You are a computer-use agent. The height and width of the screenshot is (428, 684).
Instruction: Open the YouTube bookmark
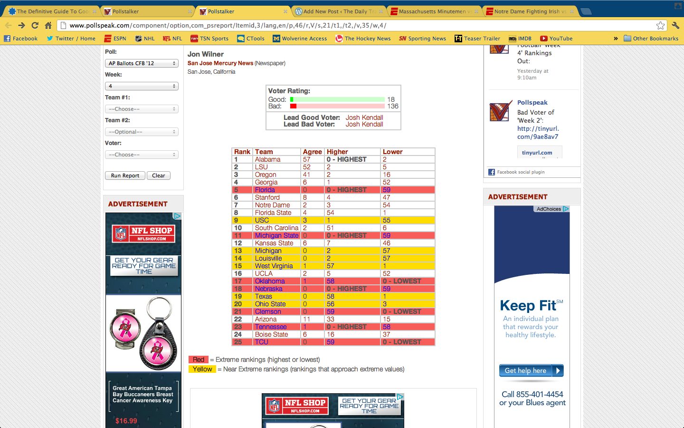(x=556, y=39)
